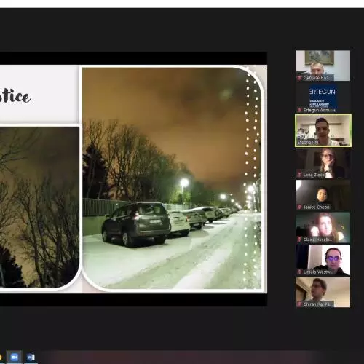Click the "Ertegun Admin" name label
Image resolution: width=364 pixels, height=364 pixels.
[x=320, y=110]
